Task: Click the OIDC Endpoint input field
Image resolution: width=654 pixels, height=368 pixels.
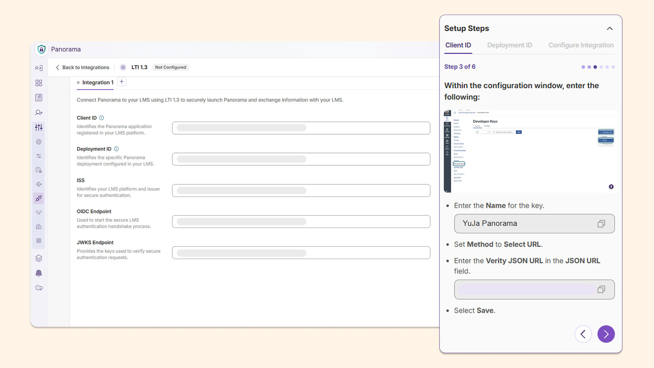Action: pyautogui.click(x=301, y=221)
